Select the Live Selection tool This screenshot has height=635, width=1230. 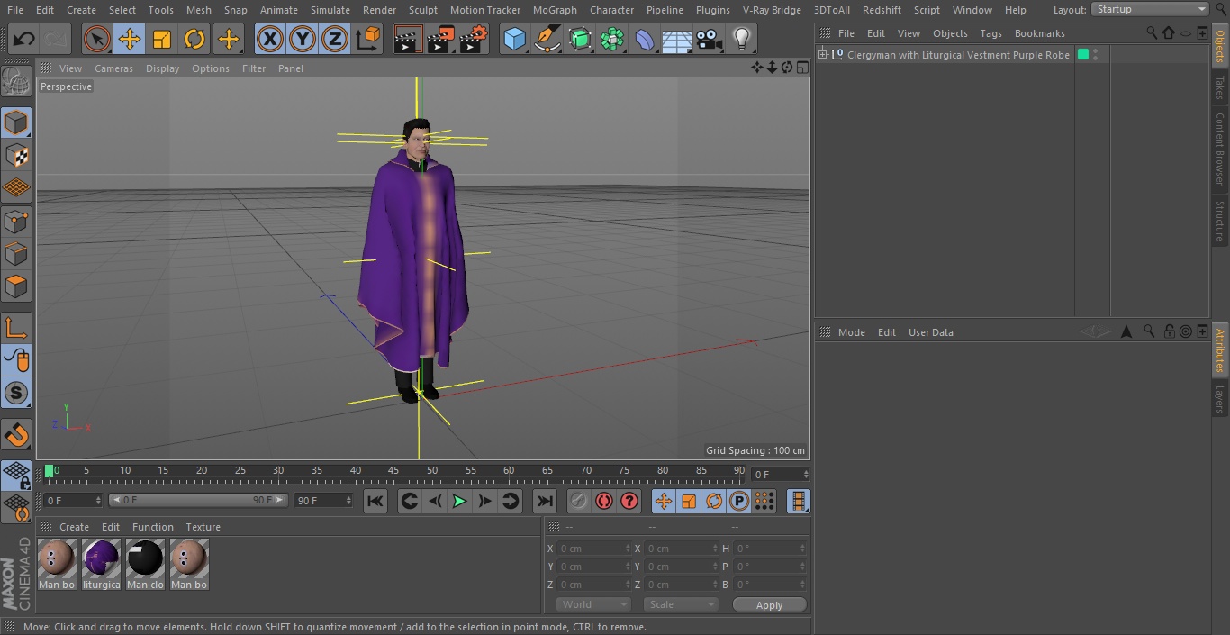click(96, 39)
